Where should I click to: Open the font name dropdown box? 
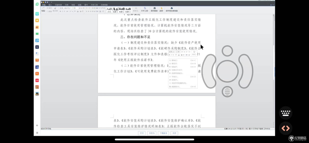65,8
